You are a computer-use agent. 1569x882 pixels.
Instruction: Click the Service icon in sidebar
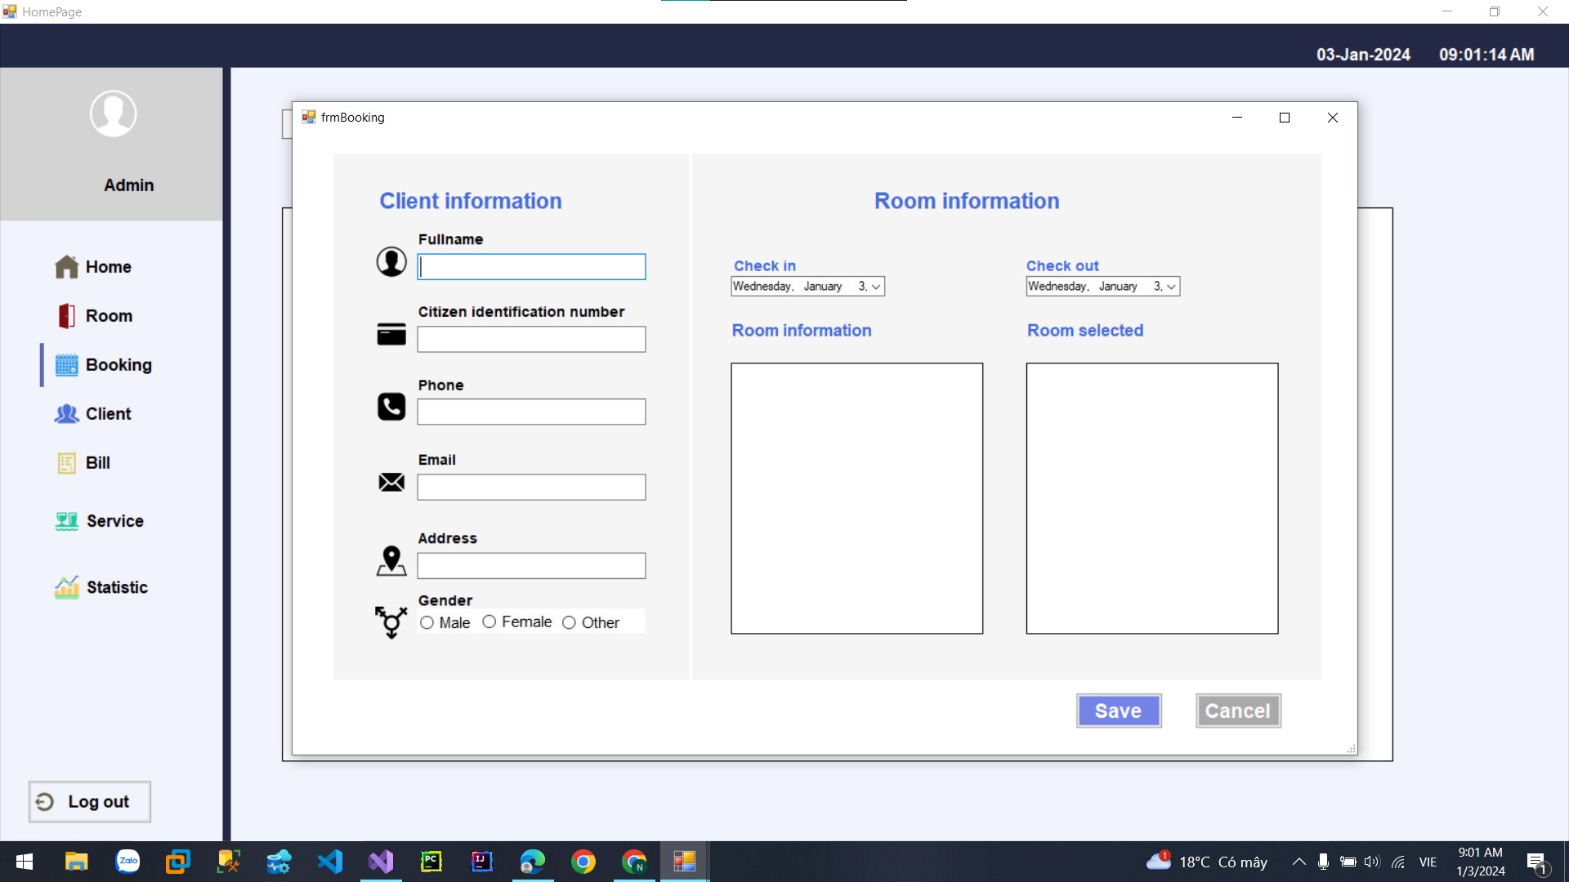(x=65, y=520)
